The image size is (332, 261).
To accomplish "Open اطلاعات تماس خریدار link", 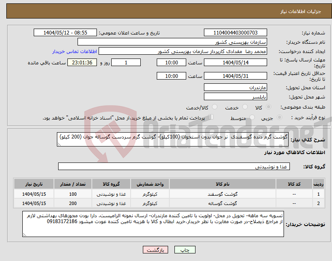I will pos(75,51).
